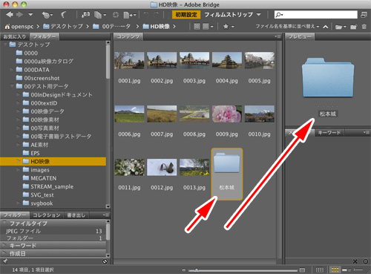Switch to view as details icon
This screenshot has width=371, height=274.
(x=346, y=270)
